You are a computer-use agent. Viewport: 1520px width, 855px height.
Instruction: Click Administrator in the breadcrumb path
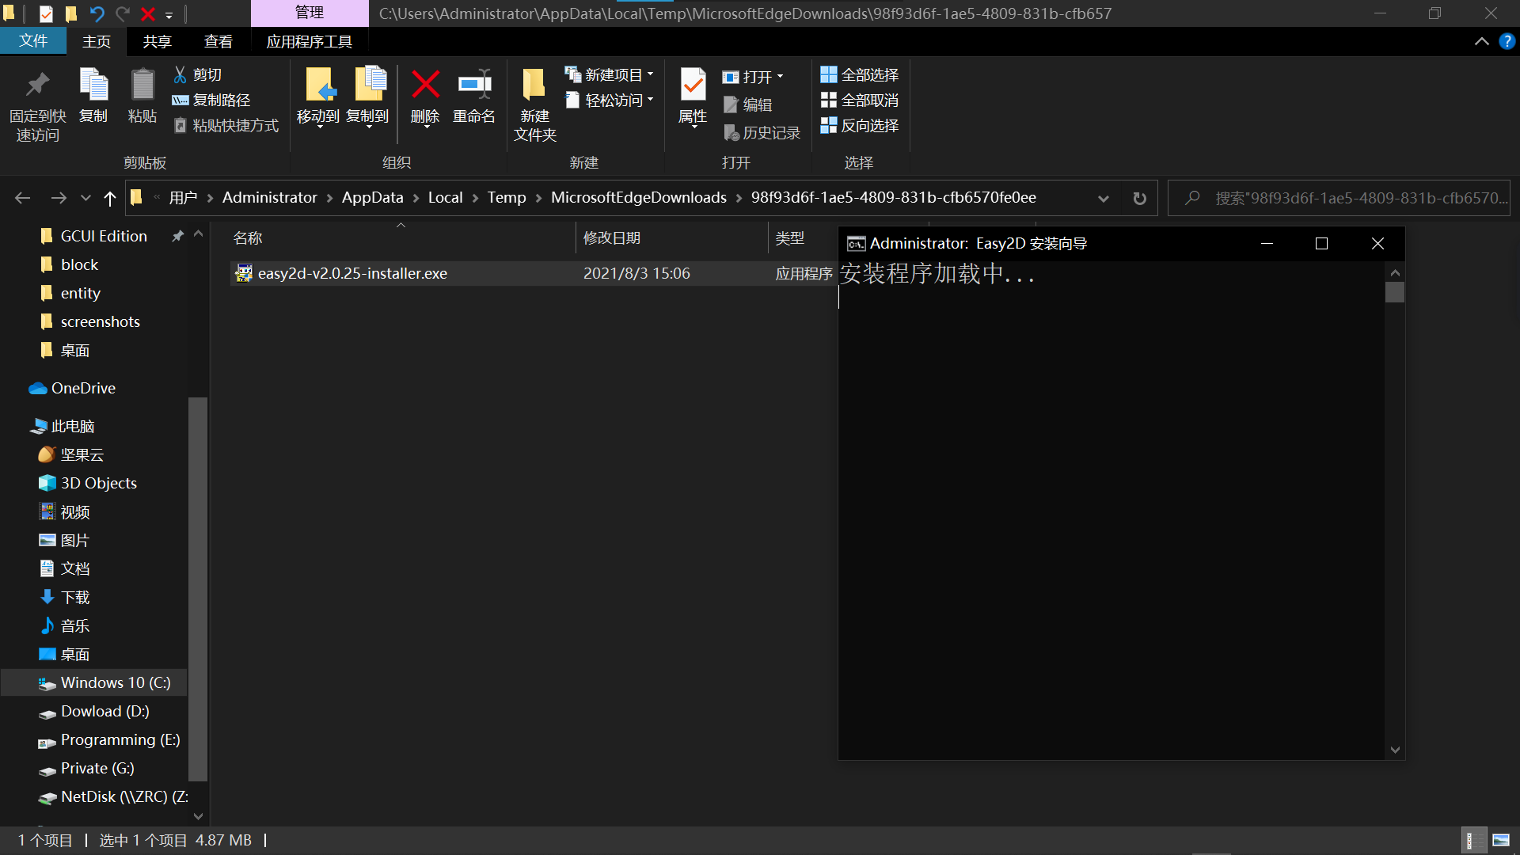[x=269, y=197]
